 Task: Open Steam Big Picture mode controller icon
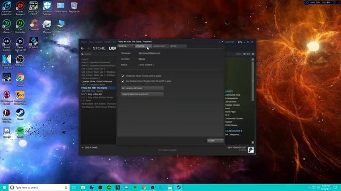(240, 42)
